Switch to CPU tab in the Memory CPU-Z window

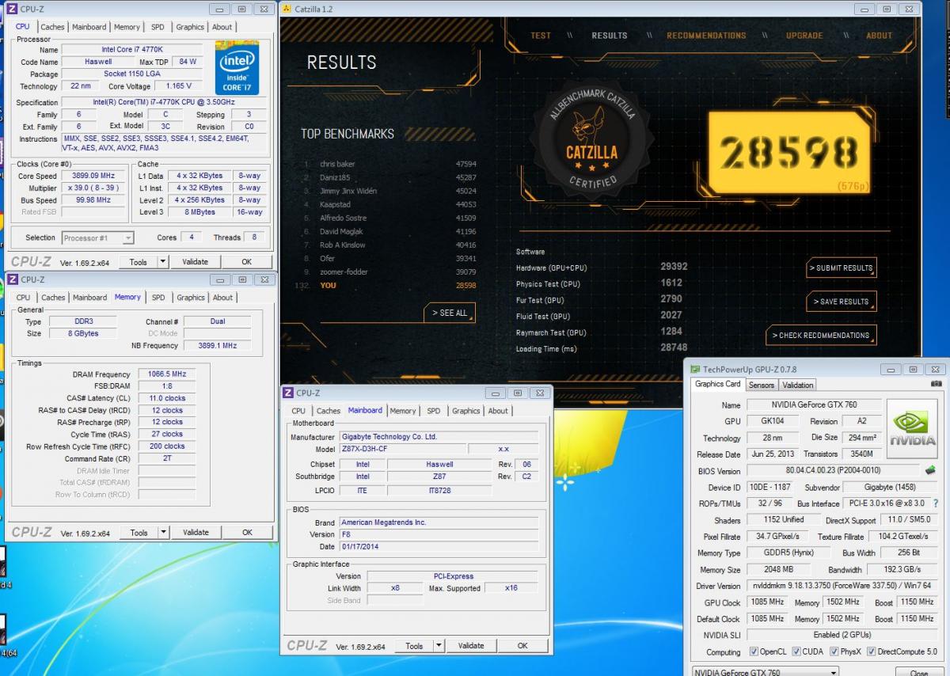[x=24, y=298]
